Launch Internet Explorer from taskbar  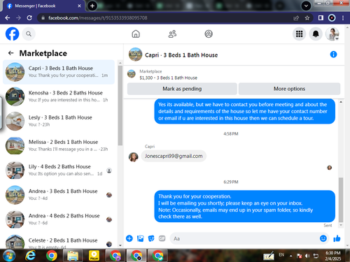tap(31, 256)
